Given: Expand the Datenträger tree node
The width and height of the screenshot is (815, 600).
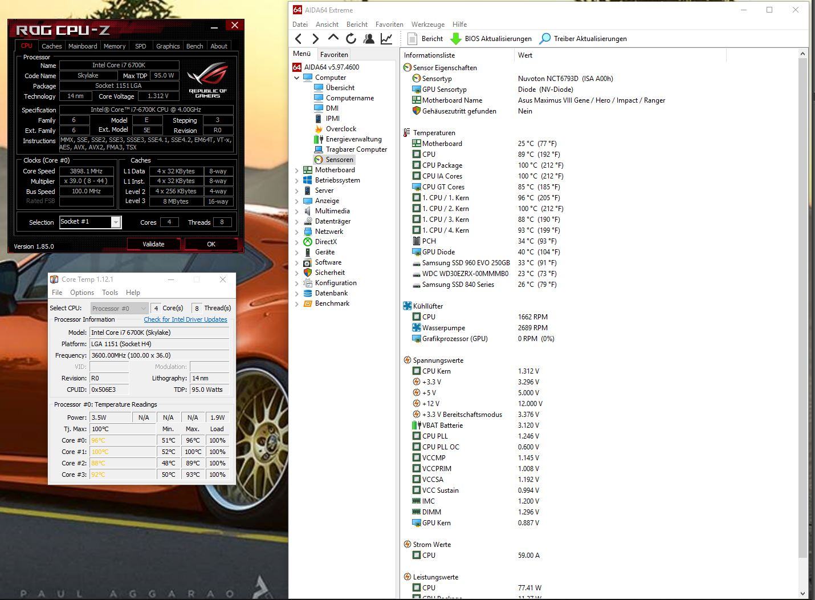Looking at the screenshot, I should coord(297,221).
